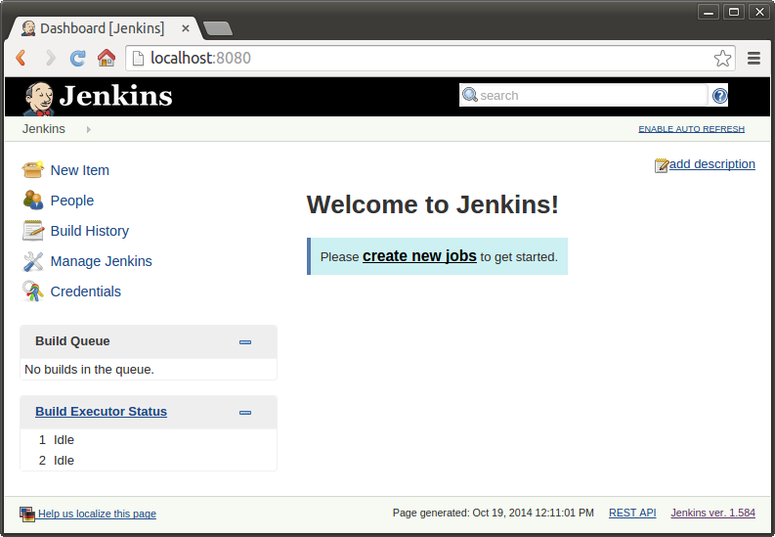Maximize the browser window
The image size is (775, 537).
coord(734,12)
